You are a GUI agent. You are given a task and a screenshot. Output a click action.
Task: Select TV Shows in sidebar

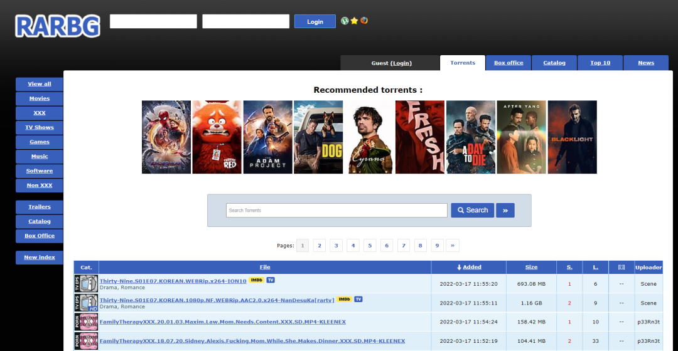(40, 127)
